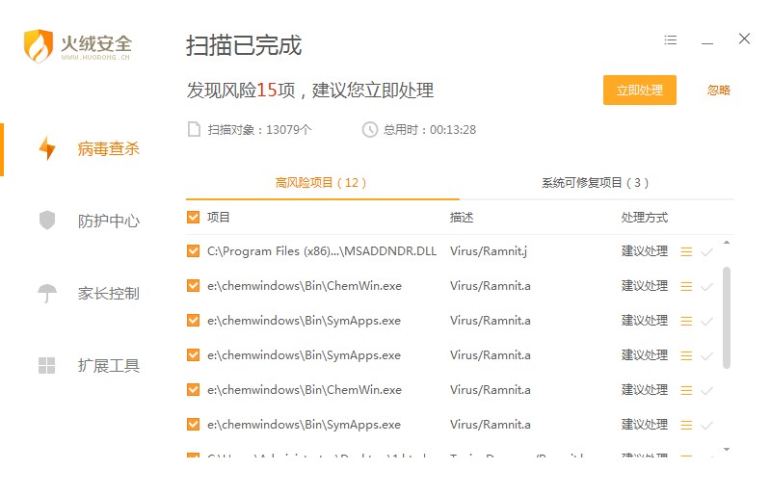
Task: Click the clock icon beside 总用时
Action: click(370, 130)
